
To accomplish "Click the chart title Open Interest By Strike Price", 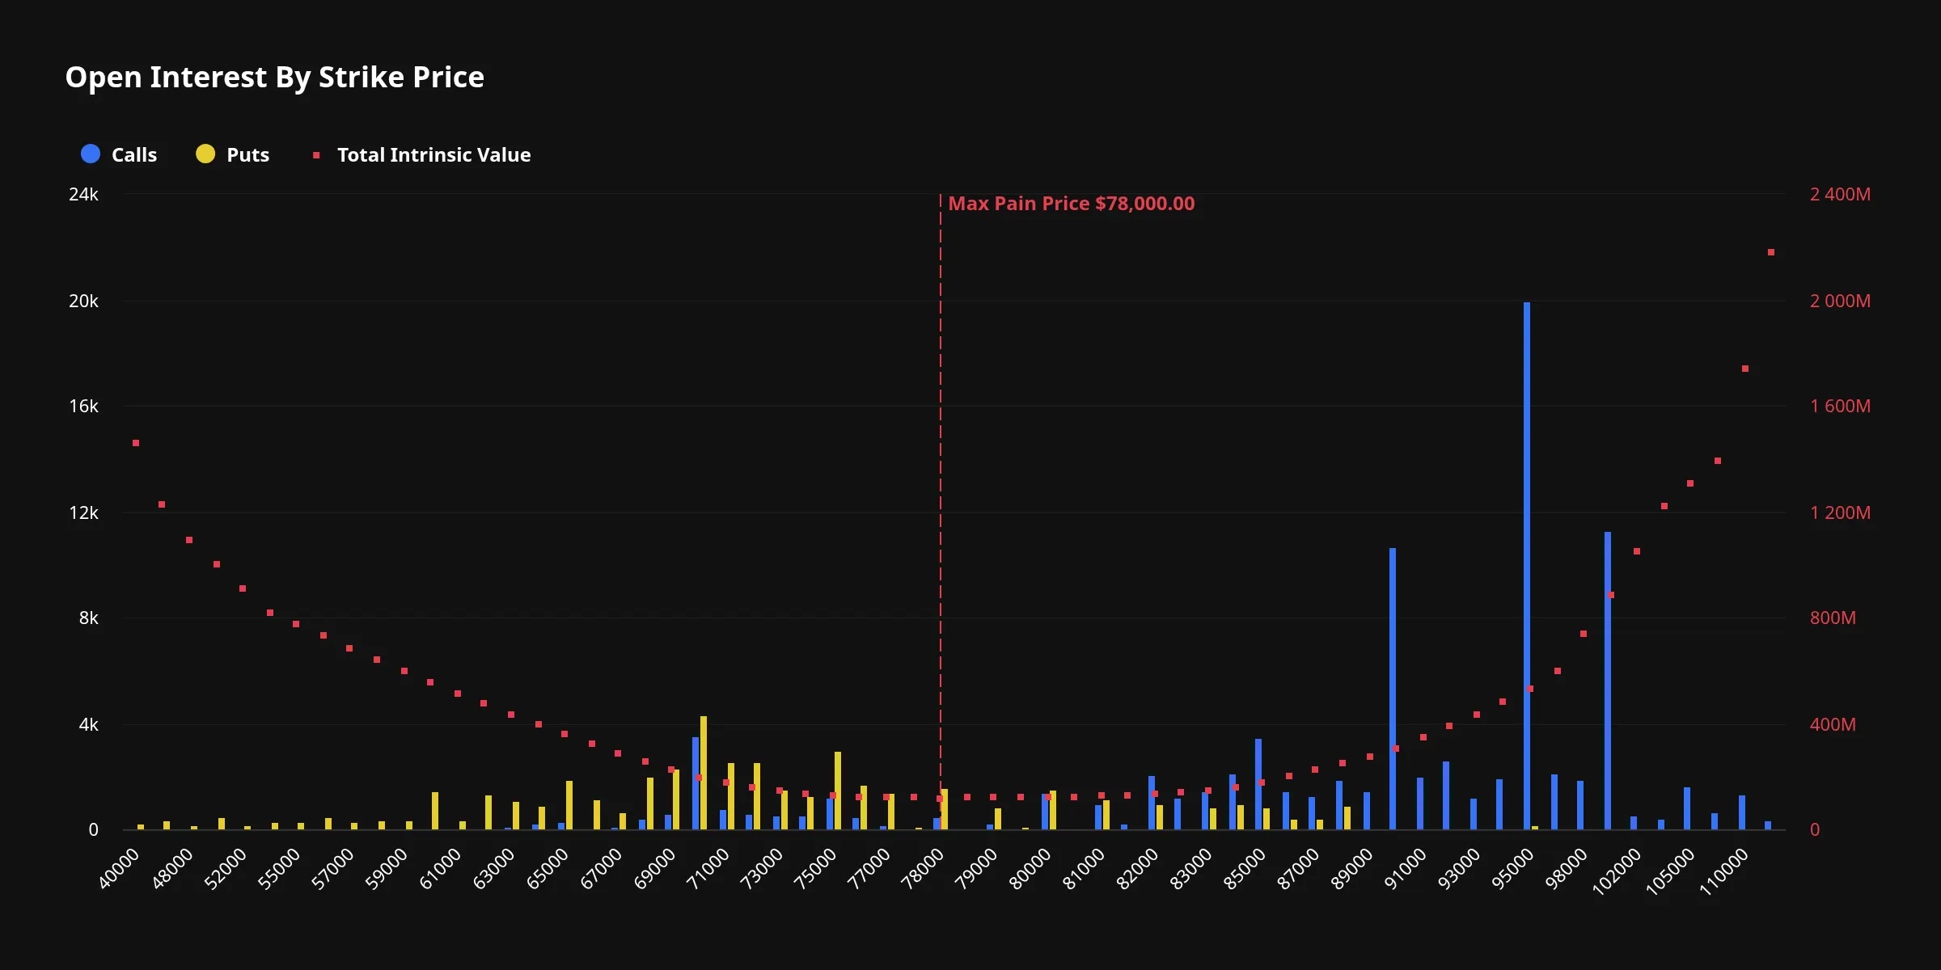I will [275, 78].
